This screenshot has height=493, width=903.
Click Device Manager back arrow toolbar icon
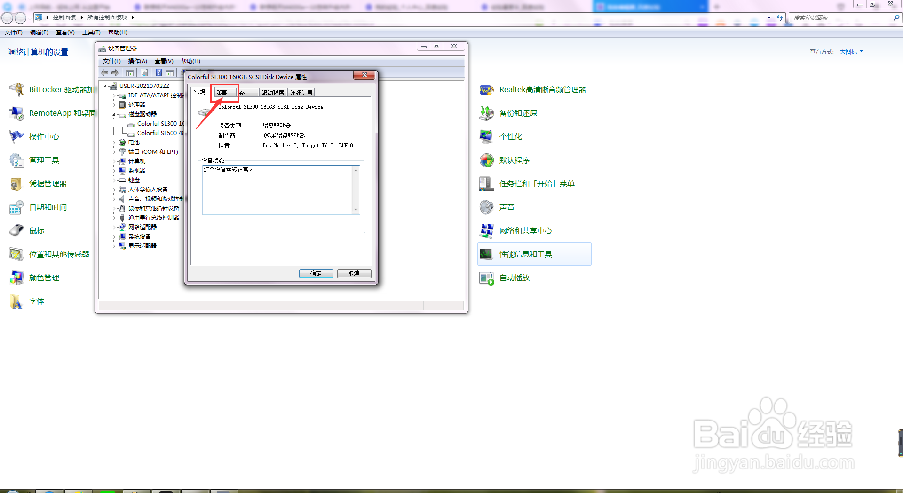104,72
